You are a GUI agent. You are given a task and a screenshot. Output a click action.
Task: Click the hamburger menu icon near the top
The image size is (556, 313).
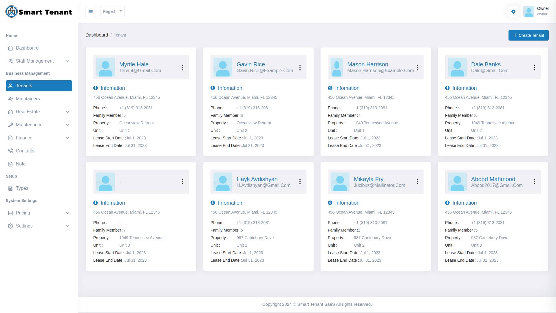pyautogui.click(x=91, y=12)
